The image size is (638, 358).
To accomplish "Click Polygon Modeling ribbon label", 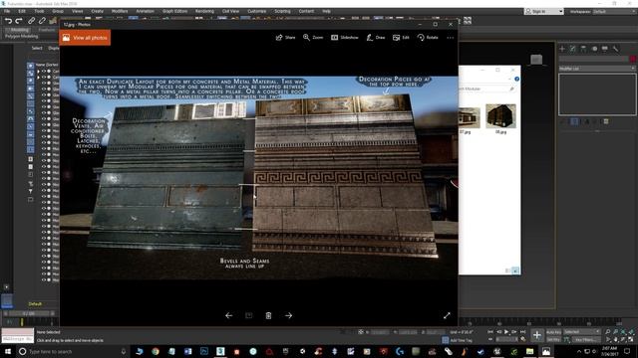I will [22, 36].
